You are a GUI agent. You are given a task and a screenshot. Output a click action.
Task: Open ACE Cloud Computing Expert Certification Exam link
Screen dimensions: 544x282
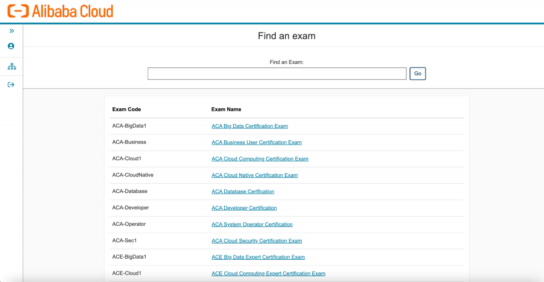[268, 274]
